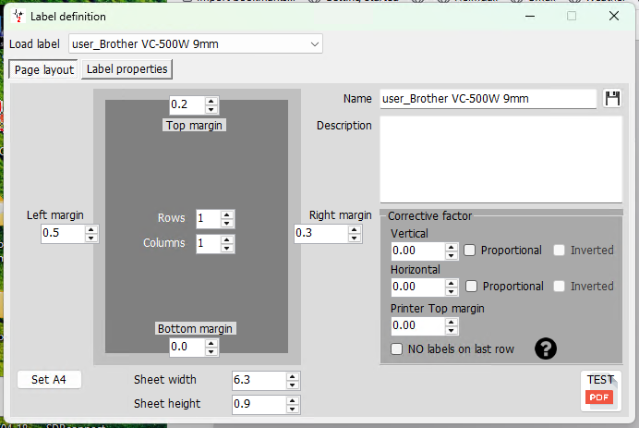
Task: Minimize the Label definition window
Action: pyautogui.click(x=530, y=17)
